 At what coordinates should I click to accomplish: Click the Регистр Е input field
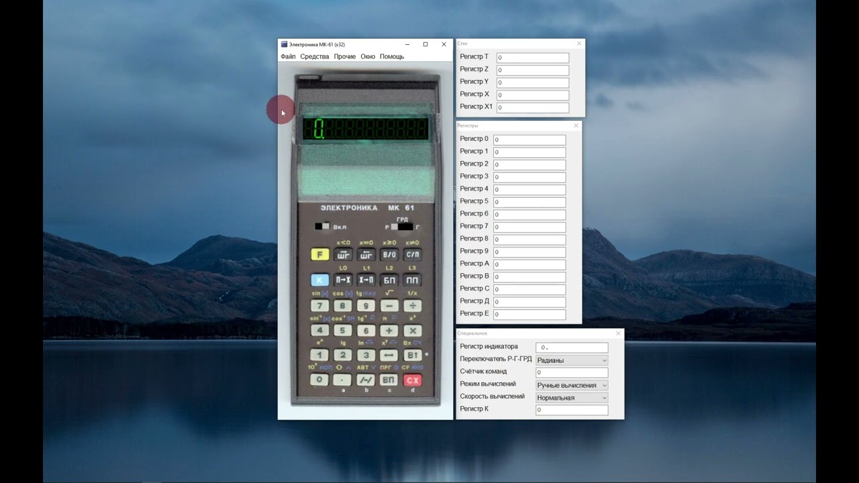(529, 315)
